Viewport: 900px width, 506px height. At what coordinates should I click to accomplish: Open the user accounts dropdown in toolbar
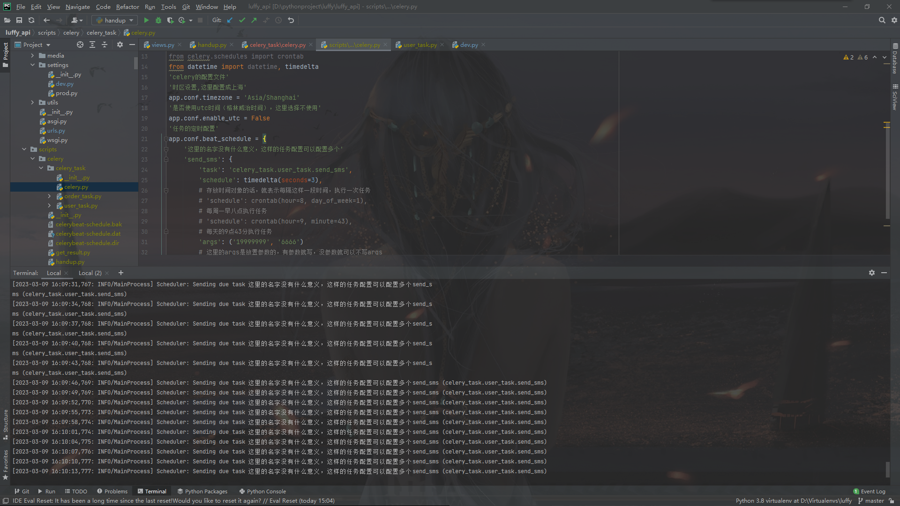tap(77, 20)
